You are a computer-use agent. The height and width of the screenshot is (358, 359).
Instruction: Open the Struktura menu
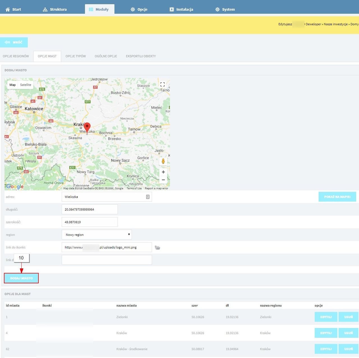coord(55,10)
